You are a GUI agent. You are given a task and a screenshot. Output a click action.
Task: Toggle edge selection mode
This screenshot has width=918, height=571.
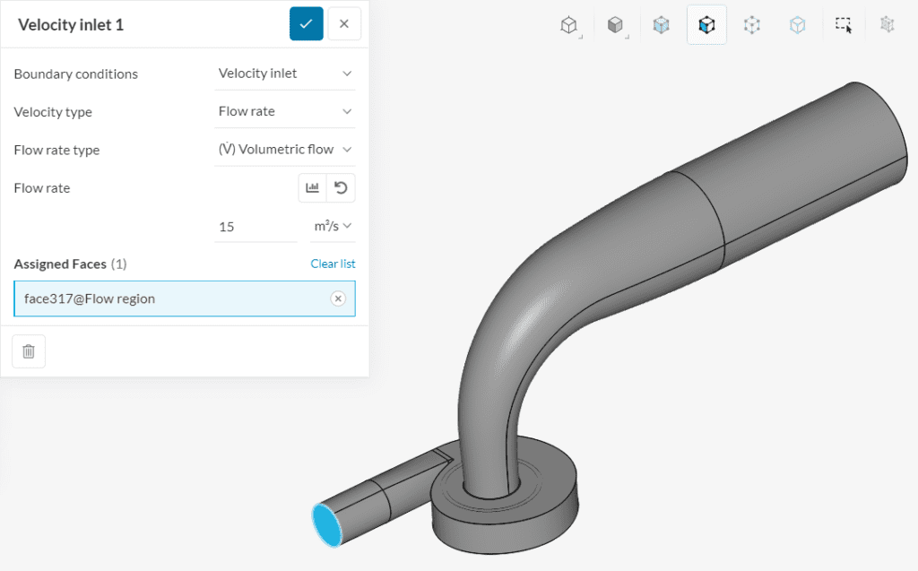click(x=797, y=24)
